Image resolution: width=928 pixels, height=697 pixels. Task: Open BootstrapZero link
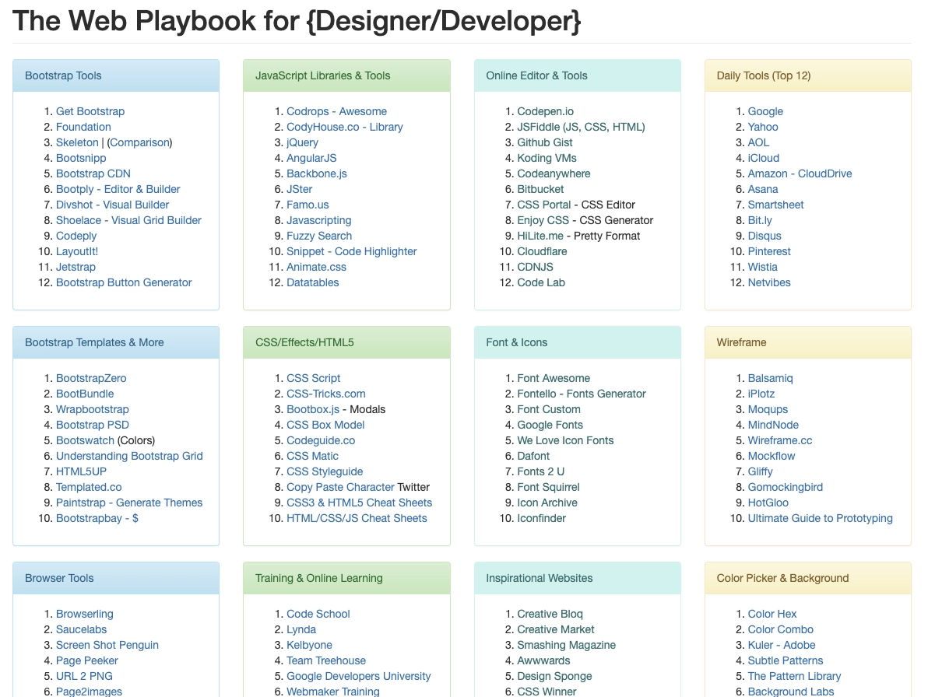[91, 378]
